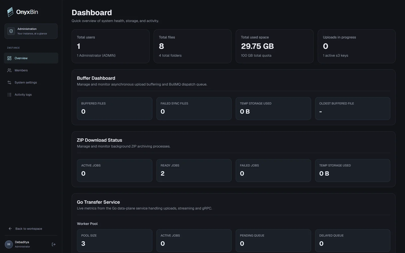Click the OnyxBin logo icon

pyautogui.click(x=10, y=12)
